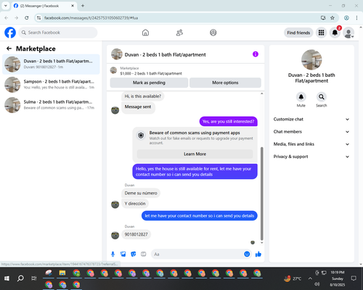Image resolution: width=363 pixels, height=290 pixels.
Task: Click the voice clip microphone icon
Action: coord(113,254)
